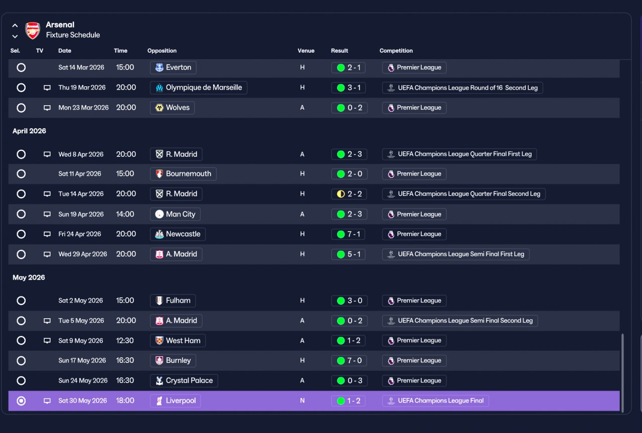Click the Liverpool club badge
The width and height of the screenshot is (642, 433).
coord(159,401)
